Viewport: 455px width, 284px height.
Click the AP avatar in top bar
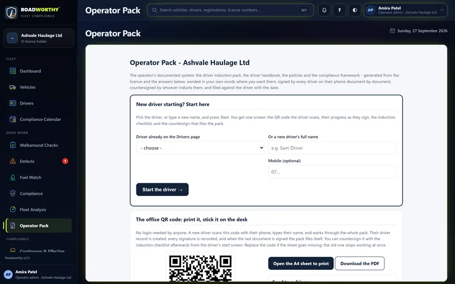point(371,10)
